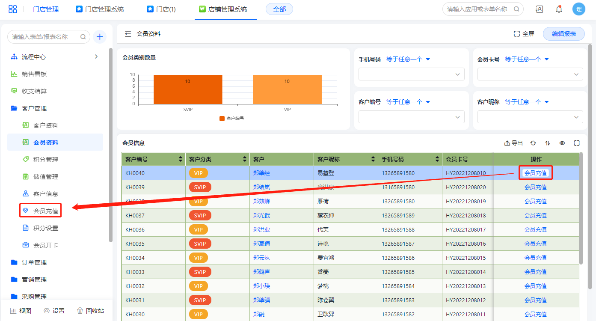Screen dimensions: 596x321
Task: Click the app grid icon at top-left
Action: click(13, 9)
